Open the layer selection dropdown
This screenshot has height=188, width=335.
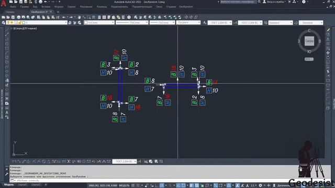pos(37,22)
